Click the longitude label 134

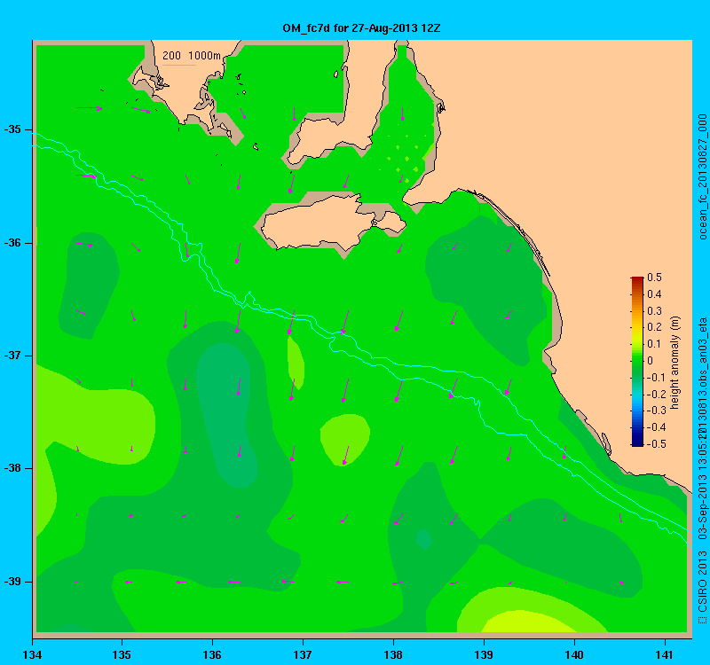(x=32, y=654)
